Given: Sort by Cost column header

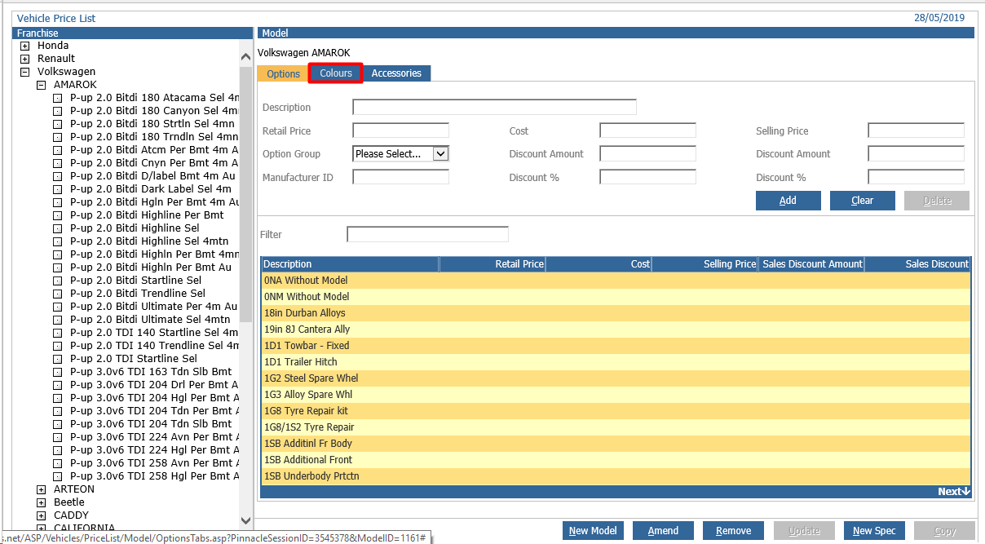Looking at the screenshot, I should 599,264.
